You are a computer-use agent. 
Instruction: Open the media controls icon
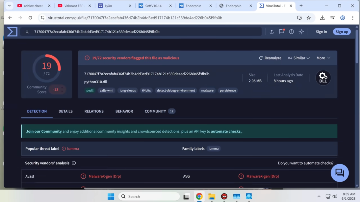(332, 18)
